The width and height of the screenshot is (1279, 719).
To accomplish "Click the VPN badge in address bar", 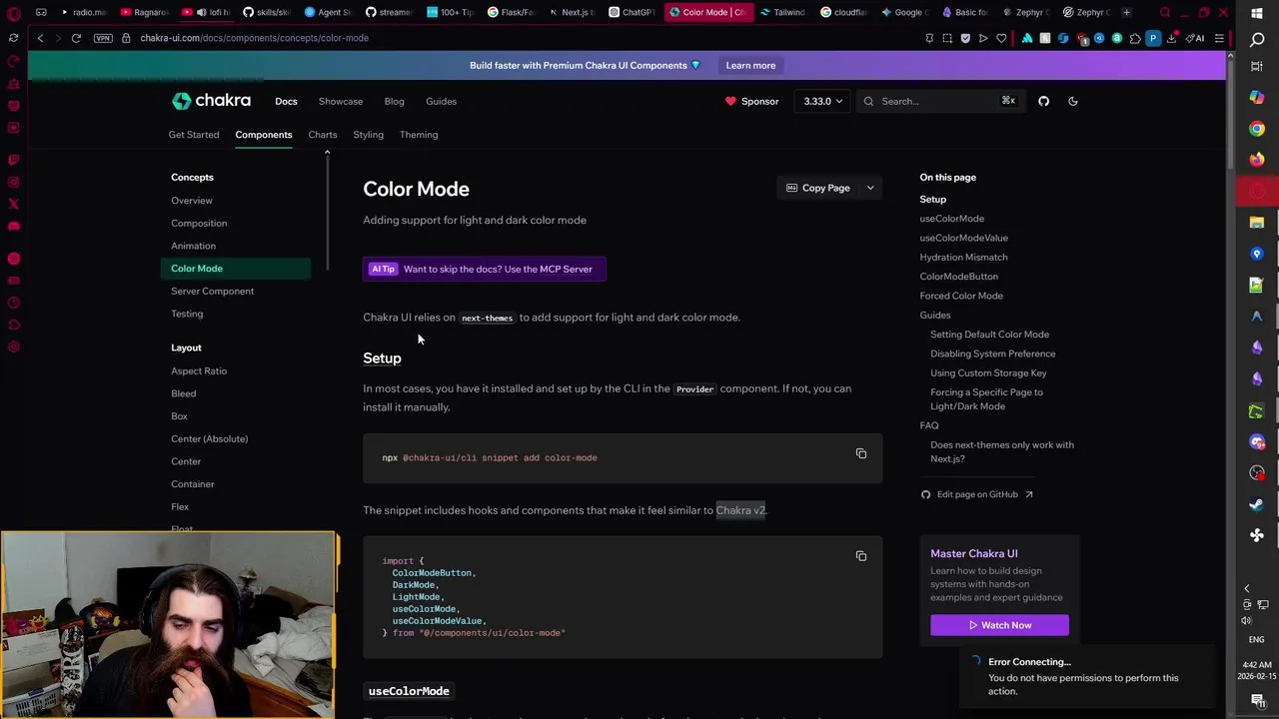I will point(103,38).
